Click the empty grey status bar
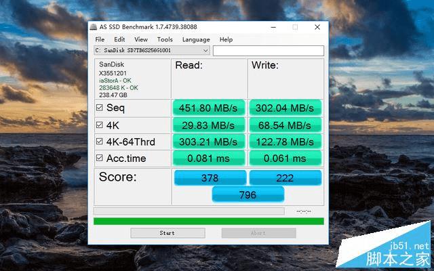This screenshot has width=434, height=271. point(189,211)
